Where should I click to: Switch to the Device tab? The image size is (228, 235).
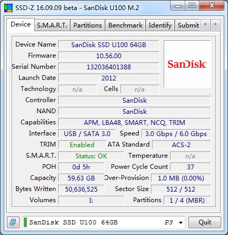point(21,24)
